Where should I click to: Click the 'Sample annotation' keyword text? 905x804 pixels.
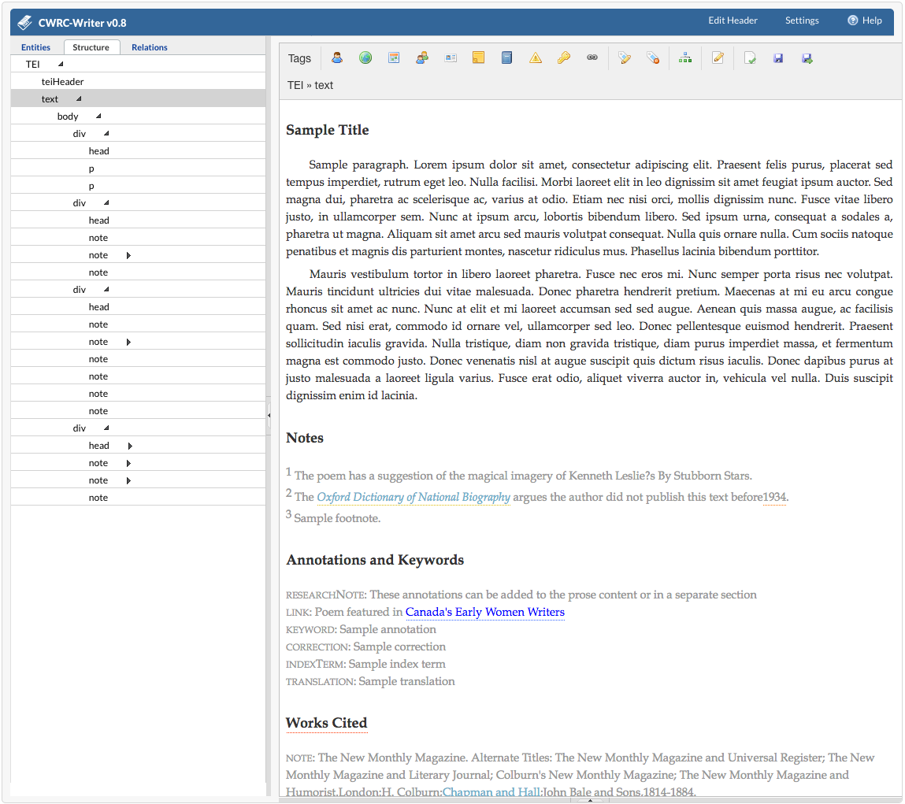388,629
